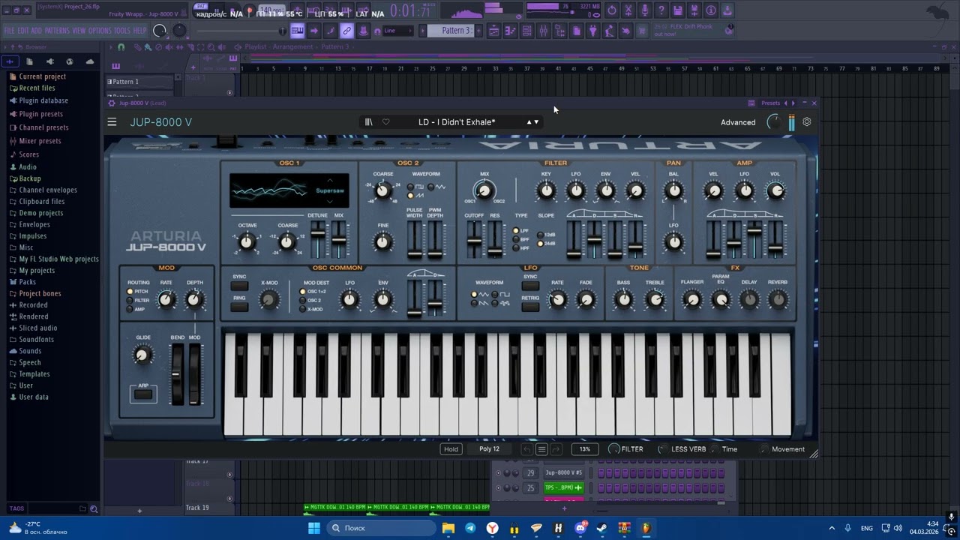Select the green TPS channel button

563,488
